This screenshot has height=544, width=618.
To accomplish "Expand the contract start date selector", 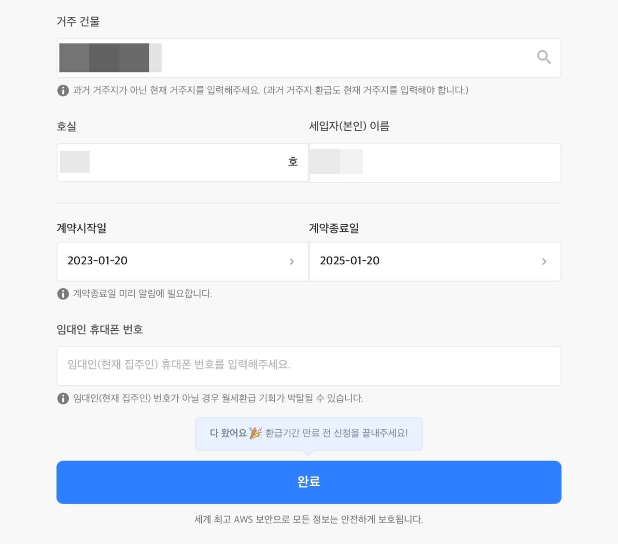I will coord(183,261).
